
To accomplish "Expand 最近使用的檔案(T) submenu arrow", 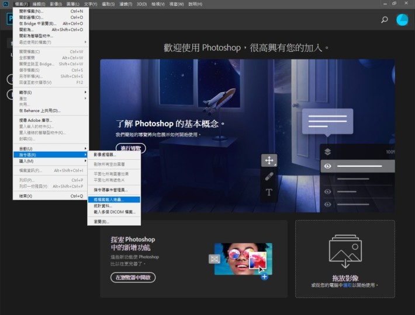I will (x=85, y=42).
